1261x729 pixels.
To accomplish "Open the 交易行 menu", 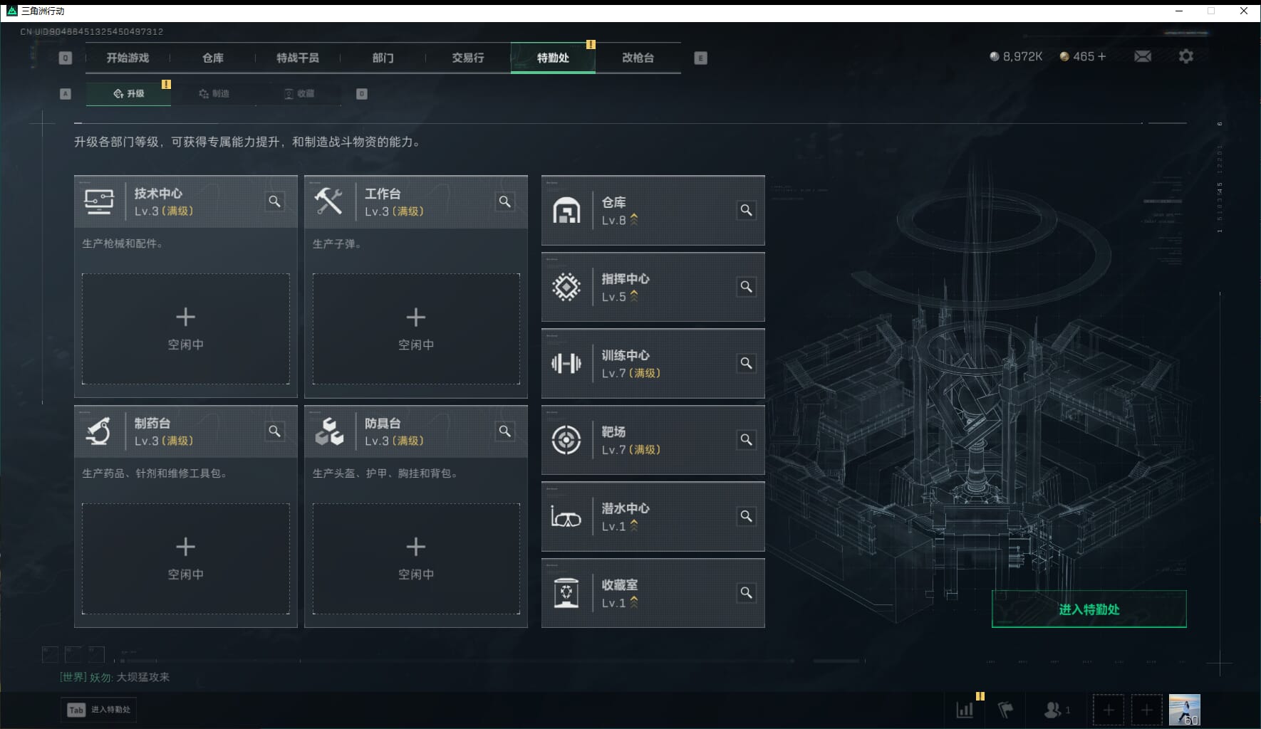I will [467, 58].
